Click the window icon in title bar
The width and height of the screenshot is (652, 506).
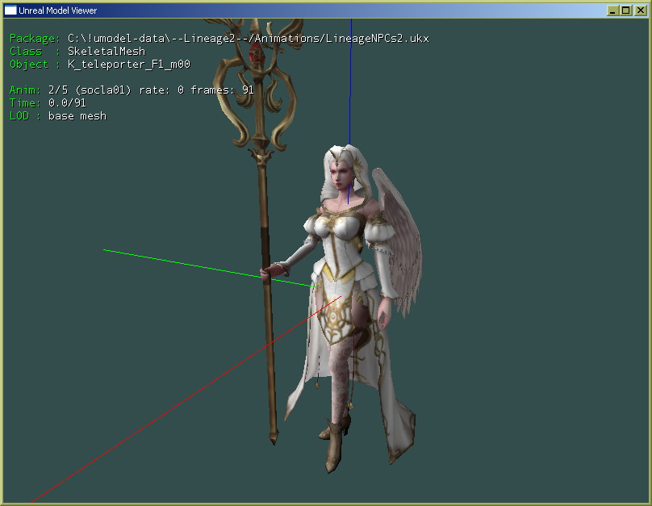coord(10,10)
